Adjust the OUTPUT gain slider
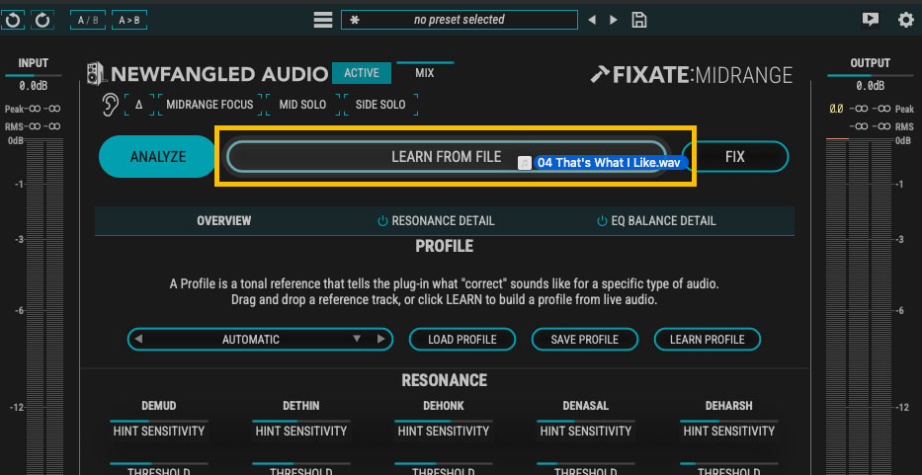Viewport: 922px width, 475px height. click(870, 76)
